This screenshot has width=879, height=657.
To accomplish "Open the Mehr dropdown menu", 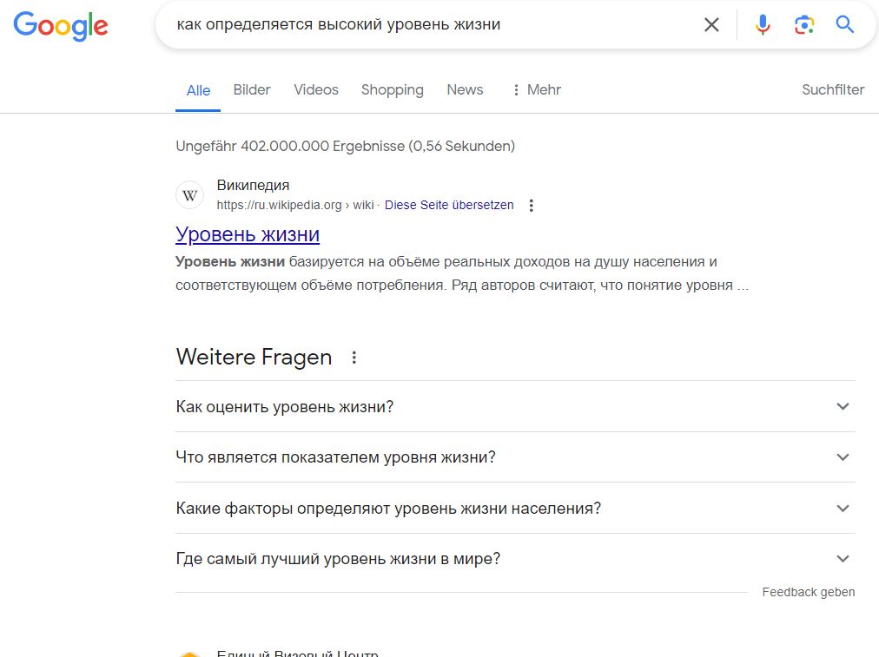I will pos(537,89).
